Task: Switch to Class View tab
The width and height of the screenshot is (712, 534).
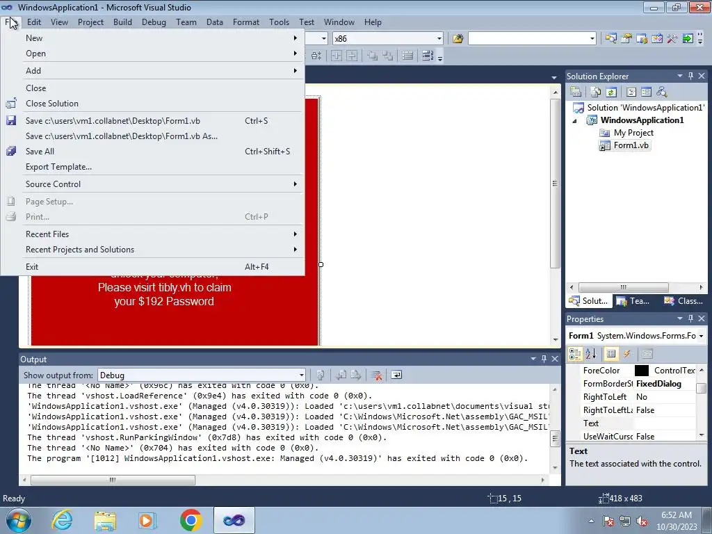Action: pos(684,301)
